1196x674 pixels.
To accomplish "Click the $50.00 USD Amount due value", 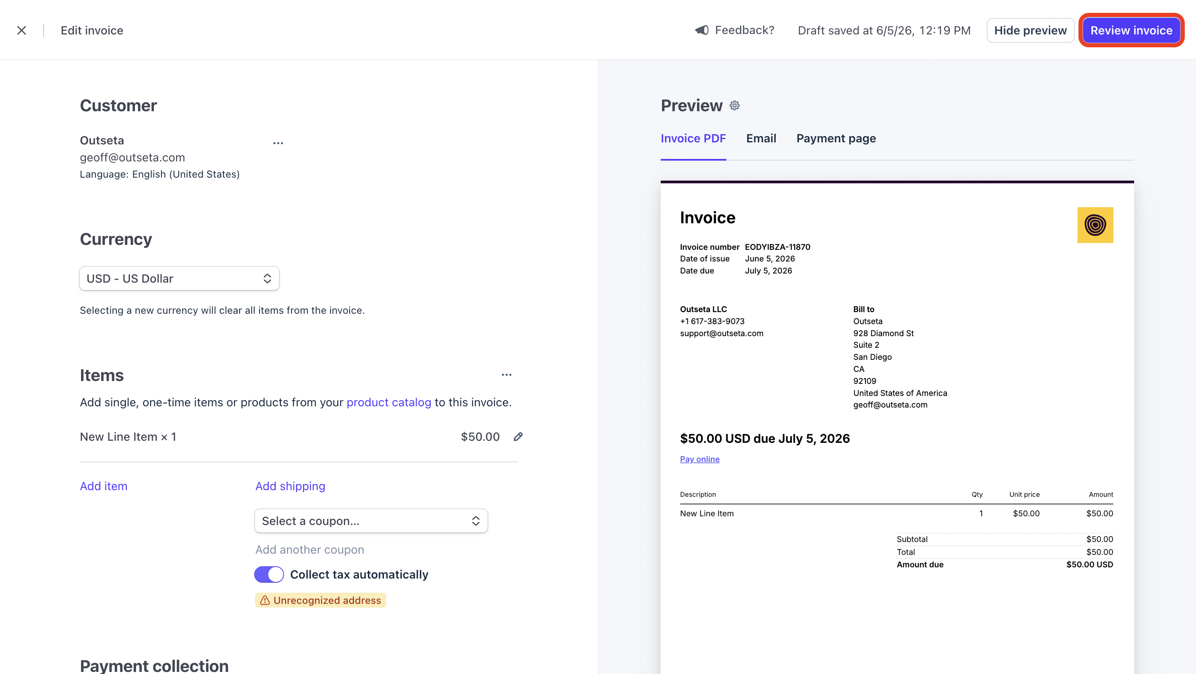I will click(x=1089, y=565).
